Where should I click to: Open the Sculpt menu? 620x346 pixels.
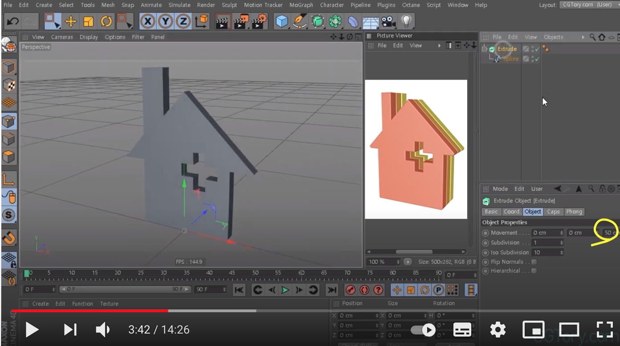coord(229,5)
